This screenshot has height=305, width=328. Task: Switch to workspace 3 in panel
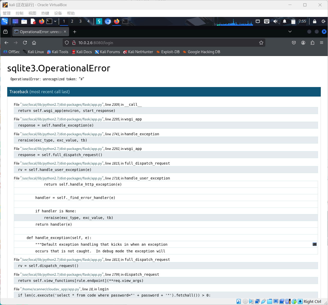pos(80,21)
